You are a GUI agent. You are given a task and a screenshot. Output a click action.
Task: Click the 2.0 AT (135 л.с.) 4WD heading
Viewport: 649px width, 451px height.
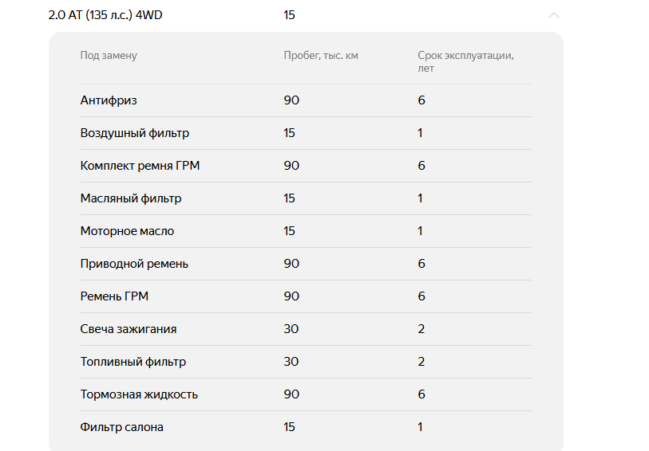click(x=105, y=15)
